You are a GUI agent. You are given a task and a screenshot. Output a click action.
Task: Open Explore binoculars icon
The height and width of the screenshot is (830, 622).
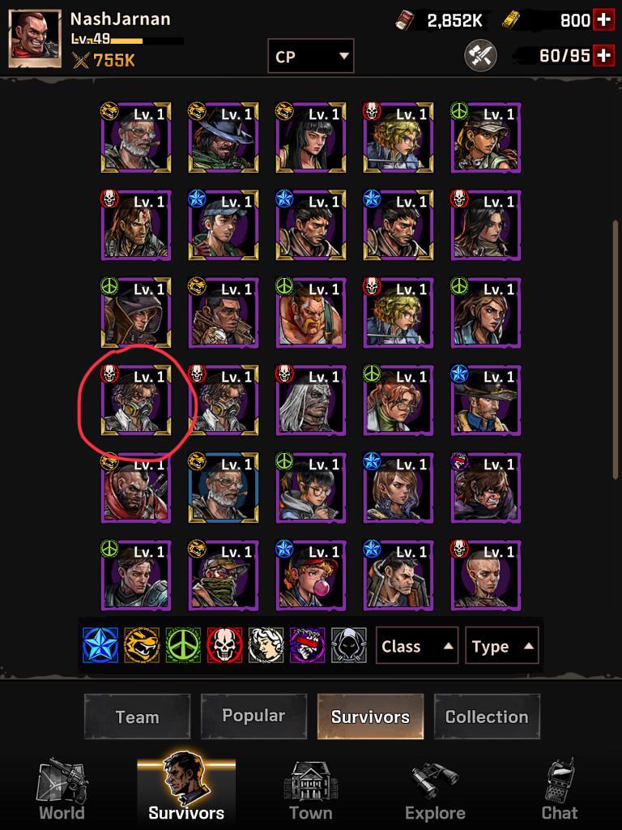coord(435,790)
